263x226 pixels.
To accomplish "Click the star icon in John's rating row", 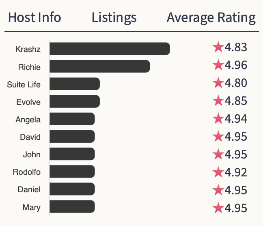I will pos(218,154).
